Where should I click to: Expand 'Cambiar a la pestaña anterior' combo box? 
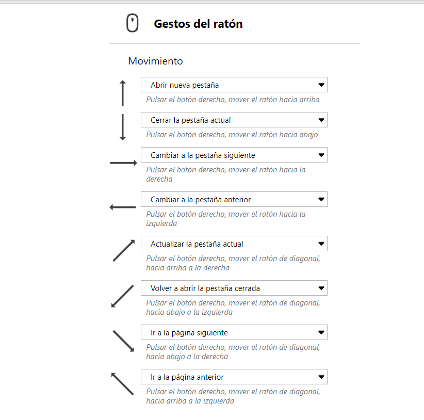(x=234, y=199)
